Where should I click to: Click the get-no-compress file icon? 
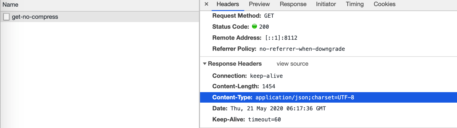[x=6, y=17]
